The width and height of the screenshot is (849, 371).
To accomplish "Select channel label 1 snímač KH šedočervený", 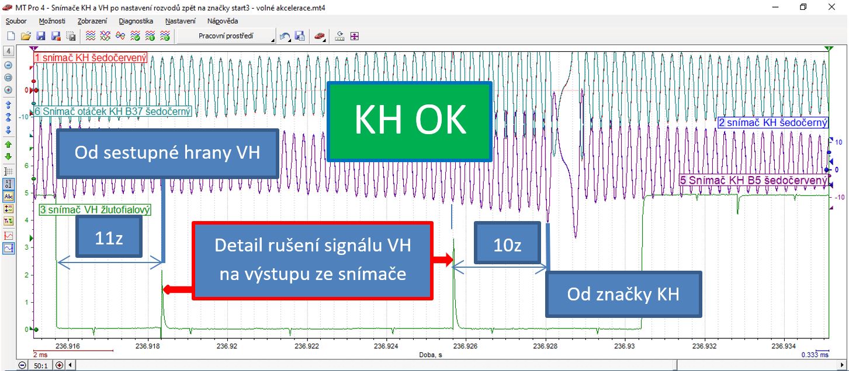I will point(90,58).
